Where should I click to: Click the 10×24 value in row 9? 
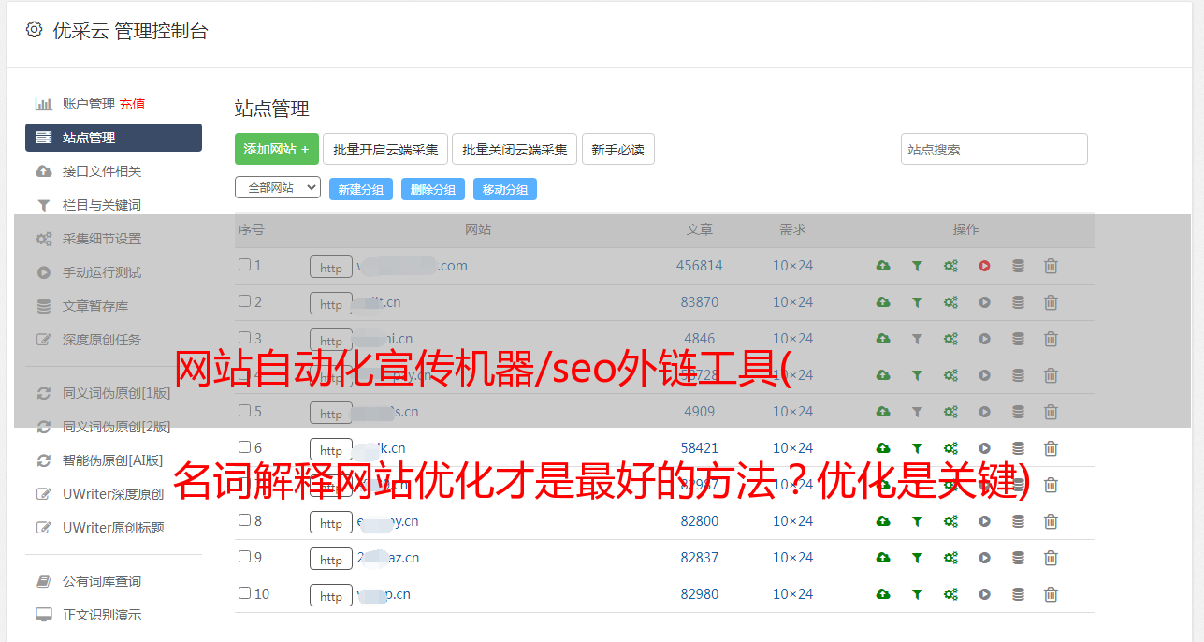point(792,558)
